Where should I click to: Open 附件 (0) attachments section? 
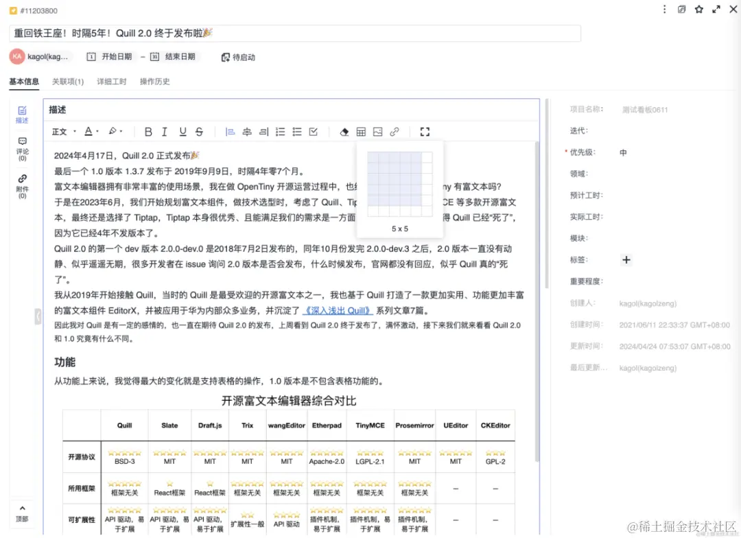[22, 187]
